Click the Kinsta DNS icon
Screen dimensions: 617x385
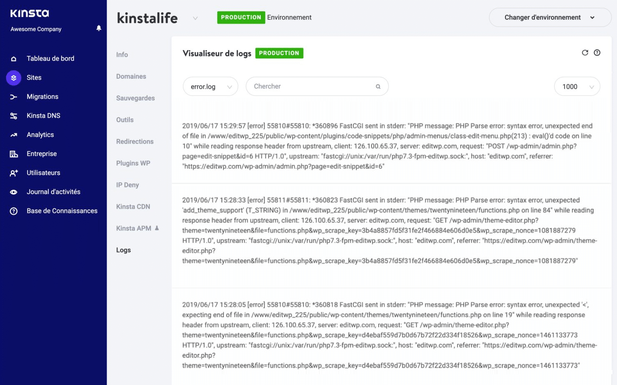tap(14, 116)
